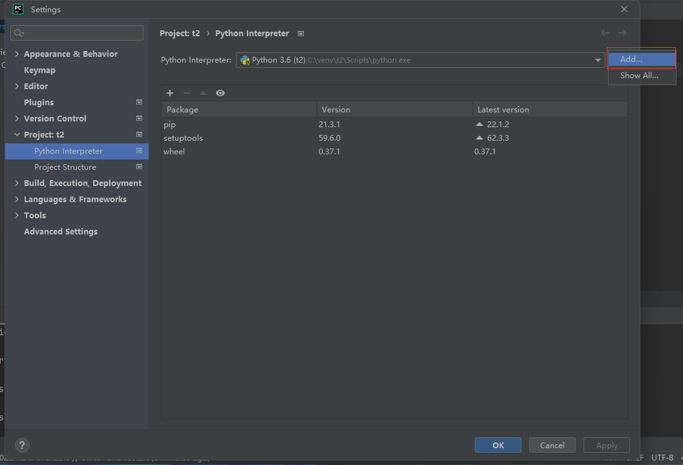Open the Keymap settings page

(39, 70)
